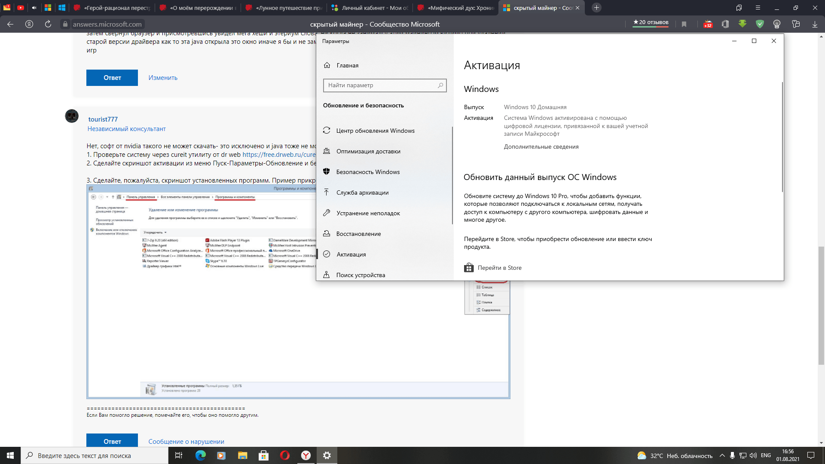The image size is (825, 464).
Task: Open the drweb cureit hyperlink
Action: (x=279, y=155)
